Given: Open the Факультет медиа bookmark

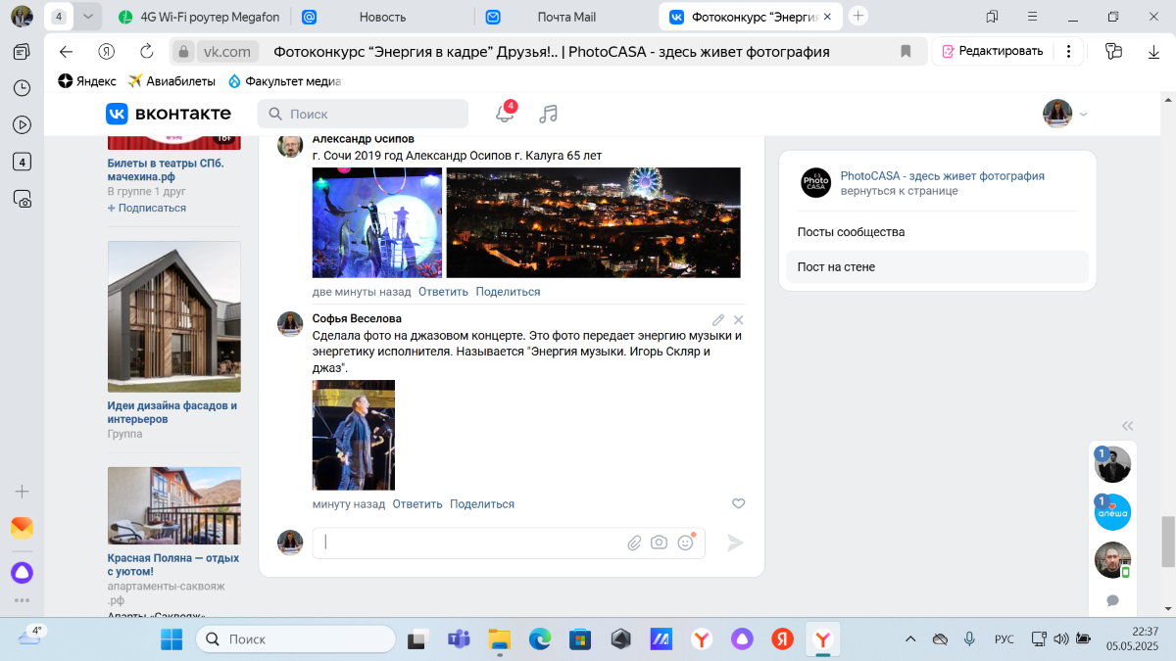Looking at the screenshot, I should [x=284, y=81].
